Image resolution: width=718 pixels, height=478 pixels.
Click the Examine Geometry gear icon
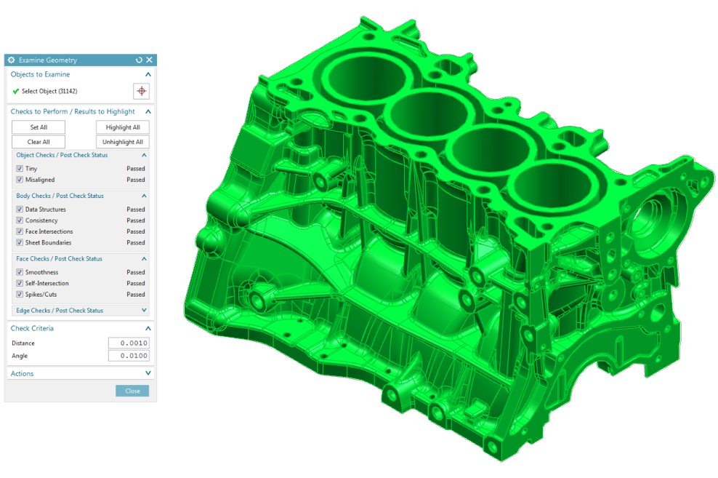point(12,60)
